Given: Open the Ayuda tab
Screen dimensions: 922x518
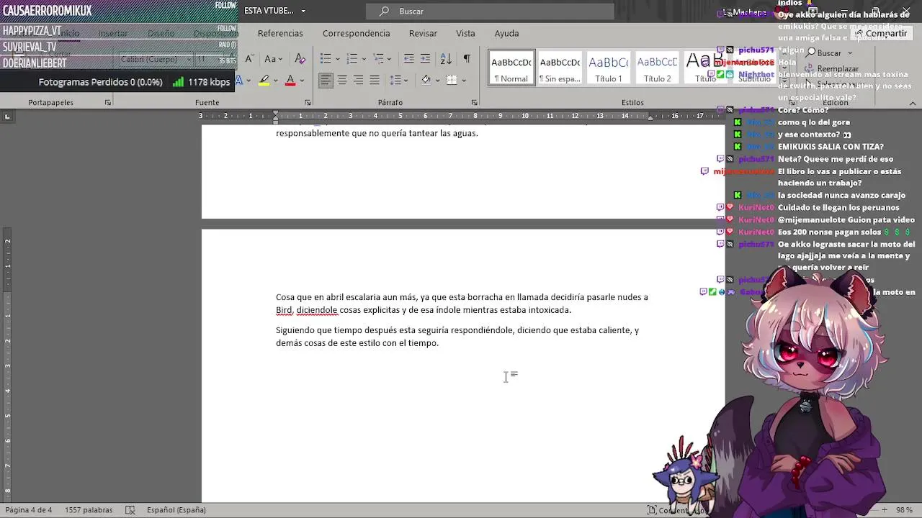Looking at the screenshot, I should (x=506, y=33).
